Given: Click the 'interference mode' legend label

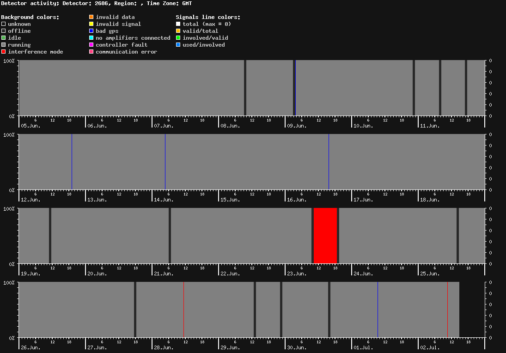Looking at the screenshot, I should click(x=36, y=52).
